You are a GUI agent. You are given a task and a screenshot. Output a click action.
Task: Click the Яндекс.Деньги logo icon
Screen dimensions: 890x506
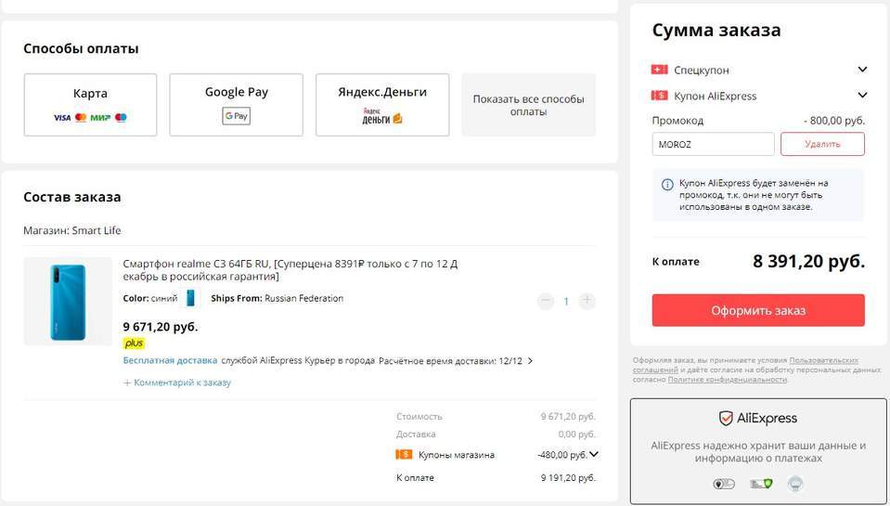pos(381,117)
